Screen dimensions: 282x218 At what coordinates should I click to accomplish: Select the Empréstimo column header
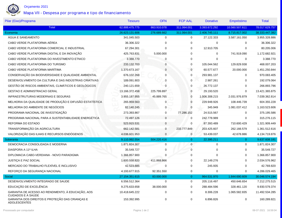coord(238,21)
